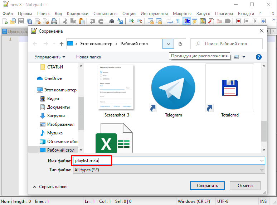Click the Open file toolbar icon
The width and height of the screenshot is (277, 205).
13,21
